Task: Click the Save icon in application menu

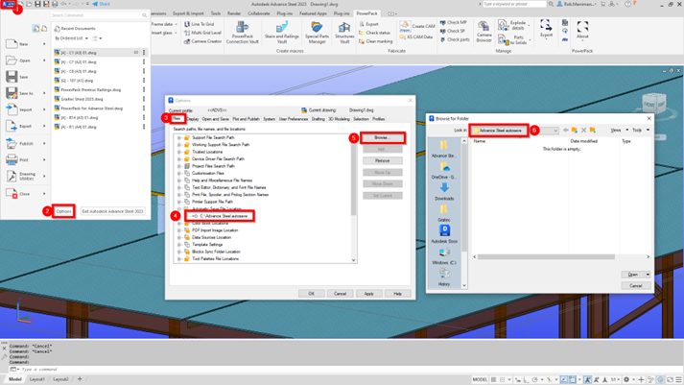Action: (12, 77)
